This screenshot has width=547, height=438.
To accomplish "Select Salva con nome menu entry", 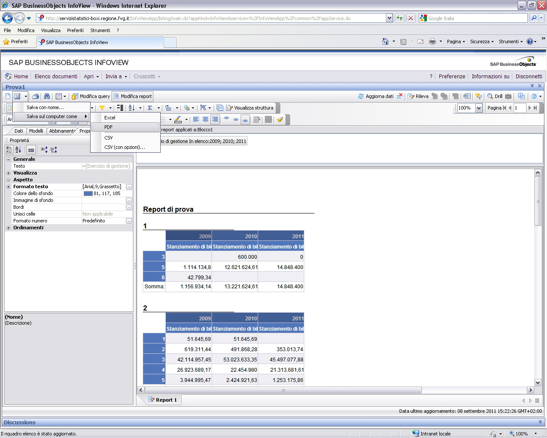I will coord(51,107).
